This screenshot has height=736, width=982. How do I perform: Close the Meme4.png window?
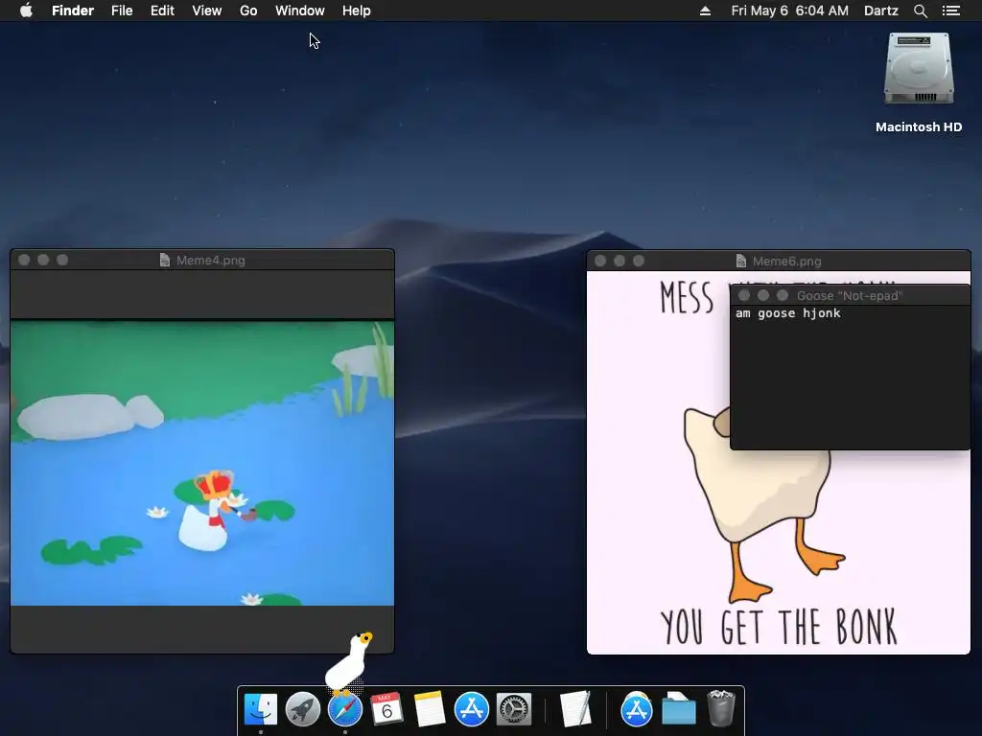click(24, 260)
